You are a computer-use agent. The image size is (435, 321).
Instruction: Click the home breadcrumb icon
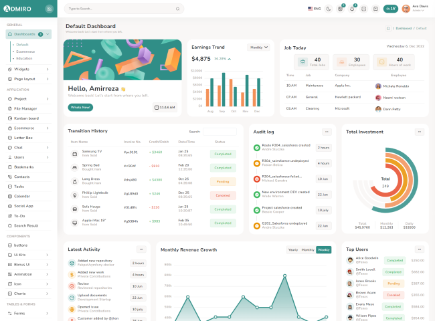388,28
